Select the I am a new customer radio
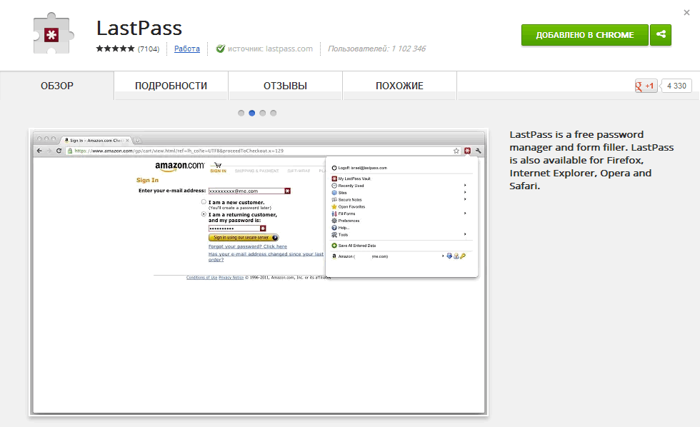 (x=203, y=202)
